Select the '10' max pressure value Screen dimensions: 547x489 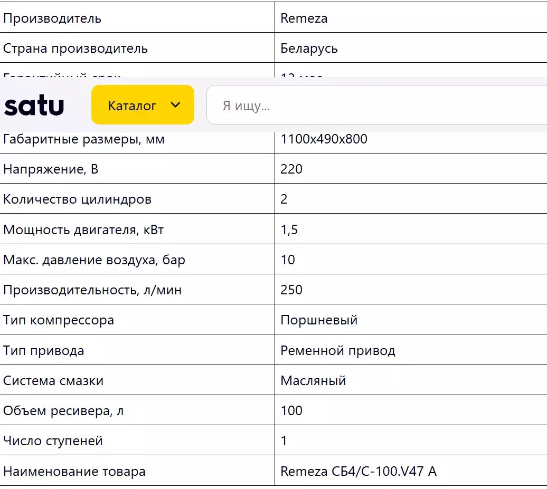[x=288, y=260]
